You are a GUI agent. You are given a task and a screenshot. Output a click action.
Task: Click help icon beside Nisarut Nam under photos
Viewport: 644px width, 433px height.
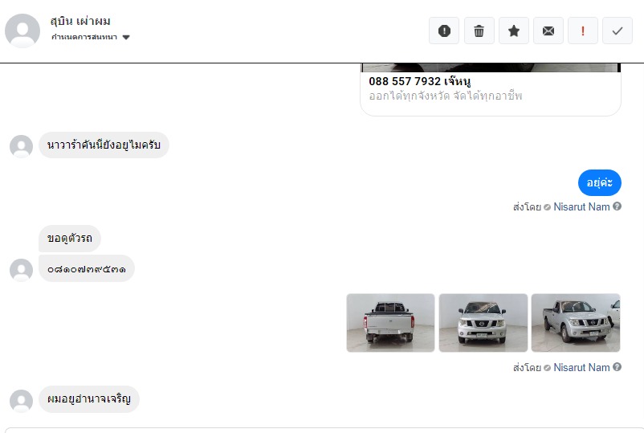point(617,367)
